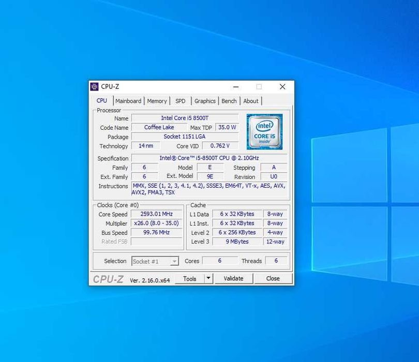Click the Ext. Family value field

click(x=144, y=176)
